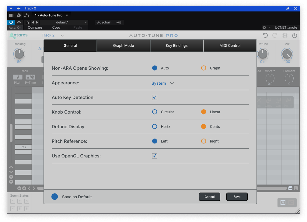The image size is (307, 222).
Task: Select Circular knob control
Action: pos(155,112)
